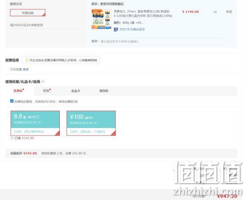Image resolution: width=247 pixels, height=200 pixels.
Task: Collapse the 使用优惠/礼品卡/抵用 section chevron
Action: coord(43,82)
